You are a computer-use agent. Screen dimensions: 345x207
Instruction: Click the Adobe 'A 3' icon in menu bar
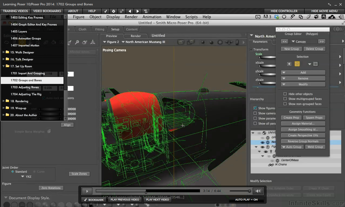267,17
